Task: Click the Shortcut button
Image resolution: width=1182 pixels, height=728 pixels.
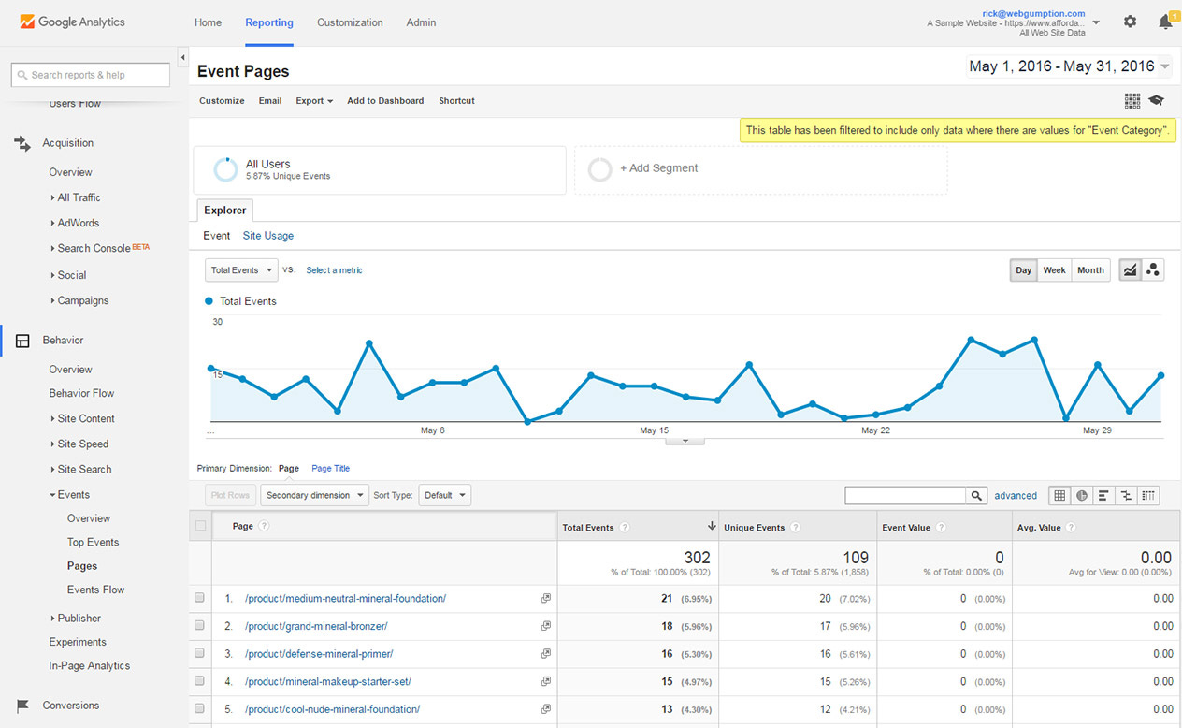Action: pyautogui.click(x=456, y=101)
